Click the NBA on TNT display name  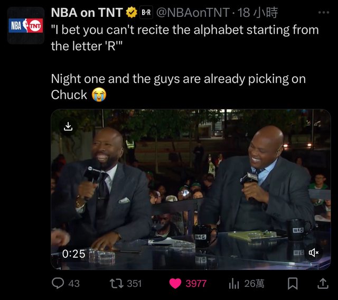tap(87, 13)
